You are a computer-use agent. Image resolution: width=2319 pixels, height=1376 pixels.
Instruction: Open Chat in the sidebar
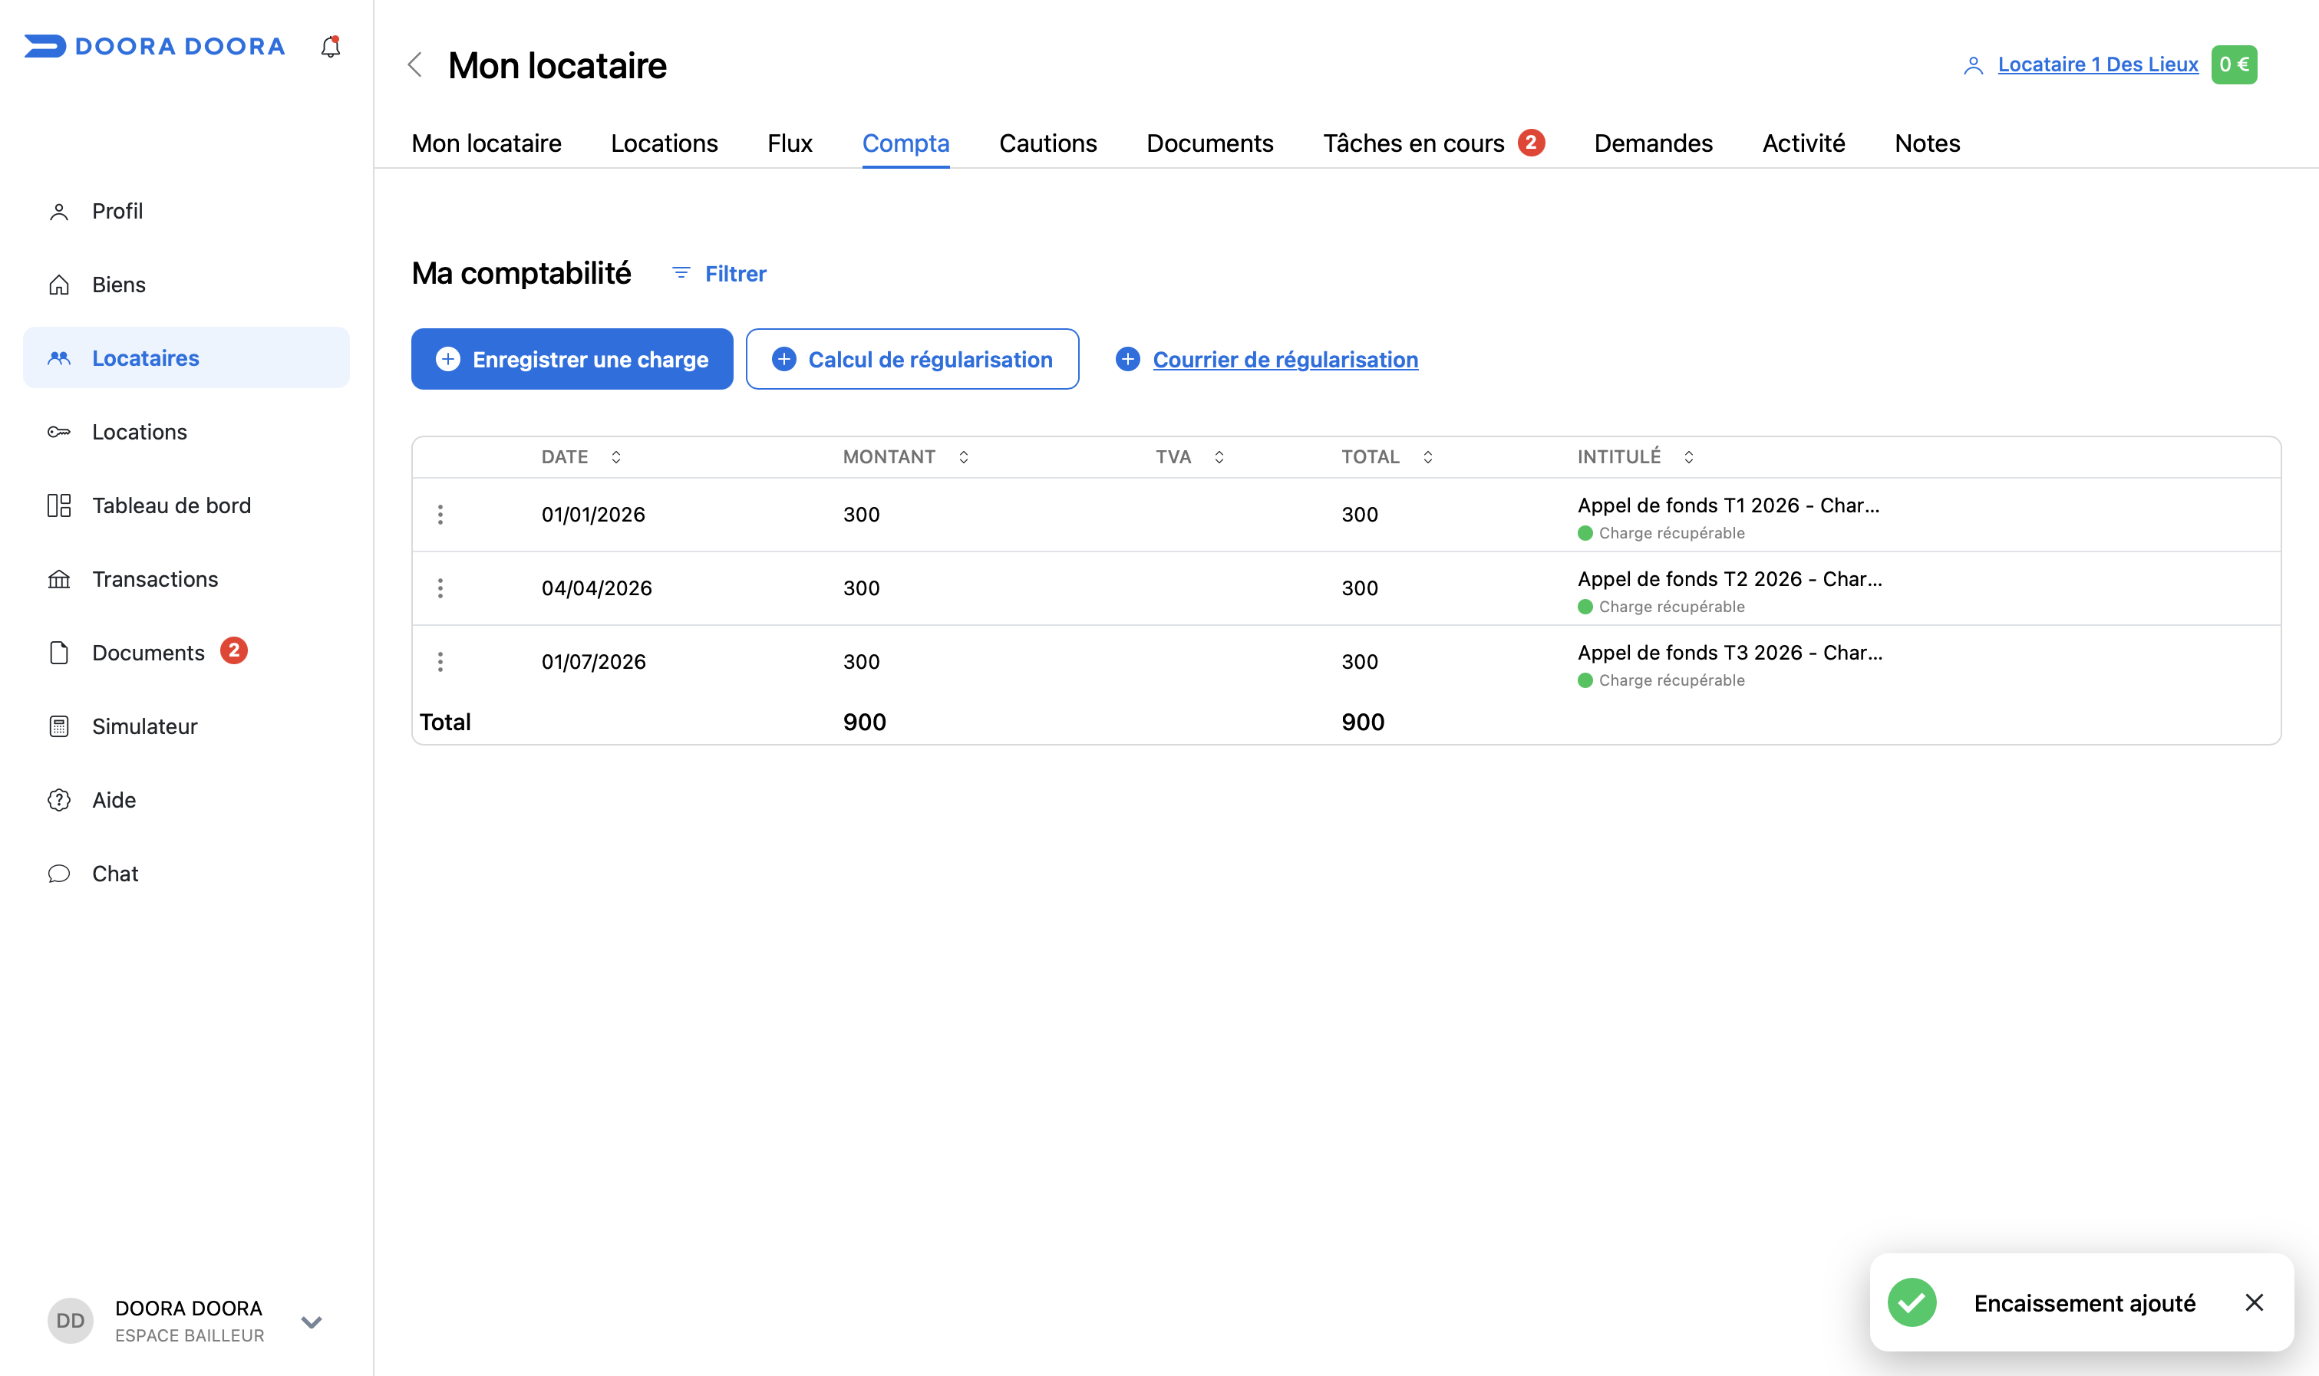(x=186, y=874)
